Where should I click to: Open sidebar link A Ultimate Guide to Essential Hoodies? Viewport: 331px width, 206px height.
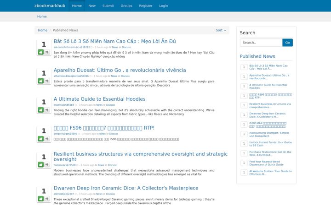click(x=268, y=87)
